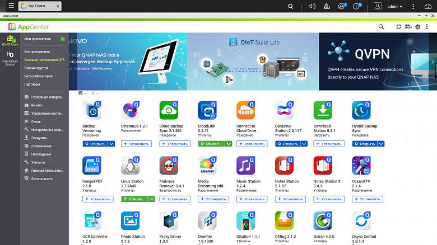437x245 pixels.
Task: Click the QButton app icon
Action: [x=245, y=221]
